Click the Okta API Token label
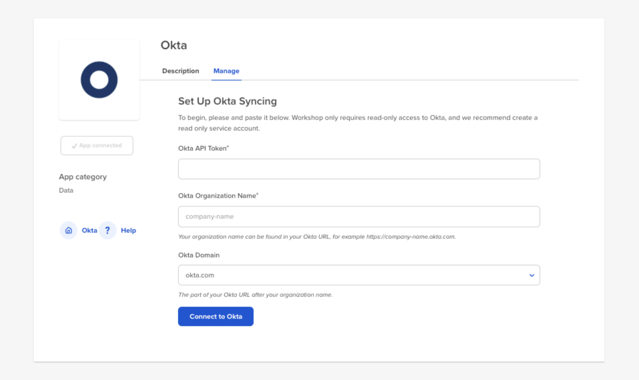639x380 pixels. tap(204, 148)
